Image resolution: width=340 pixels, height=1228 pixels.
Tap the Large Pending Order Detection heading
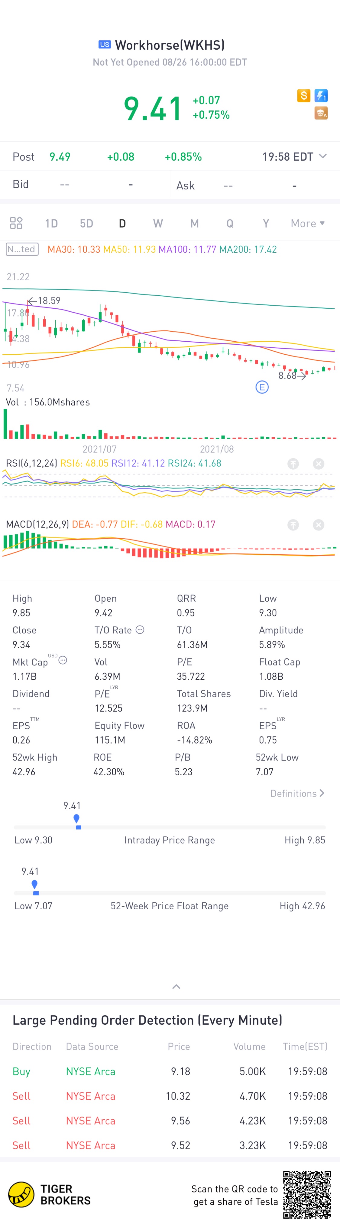coord(147,1020)
